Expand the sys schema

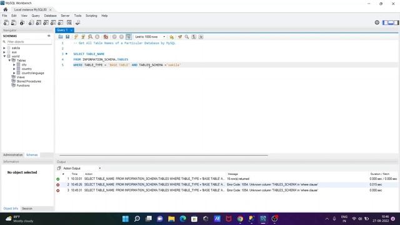tap(4, 52)
